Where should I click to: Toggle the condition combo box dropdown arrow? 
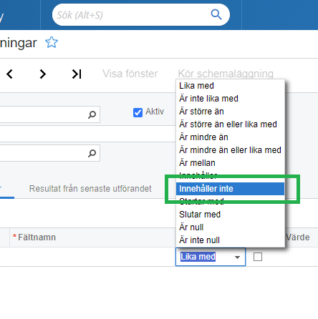pos(237,257)
